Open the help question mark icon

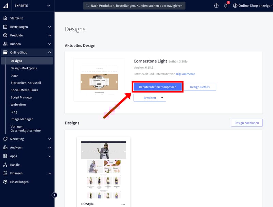(216, 6)
